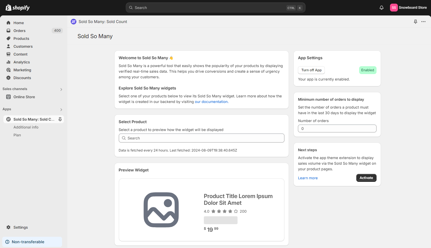Click the Shopify logo
The image size is (431, 248).
coord(17,8)
